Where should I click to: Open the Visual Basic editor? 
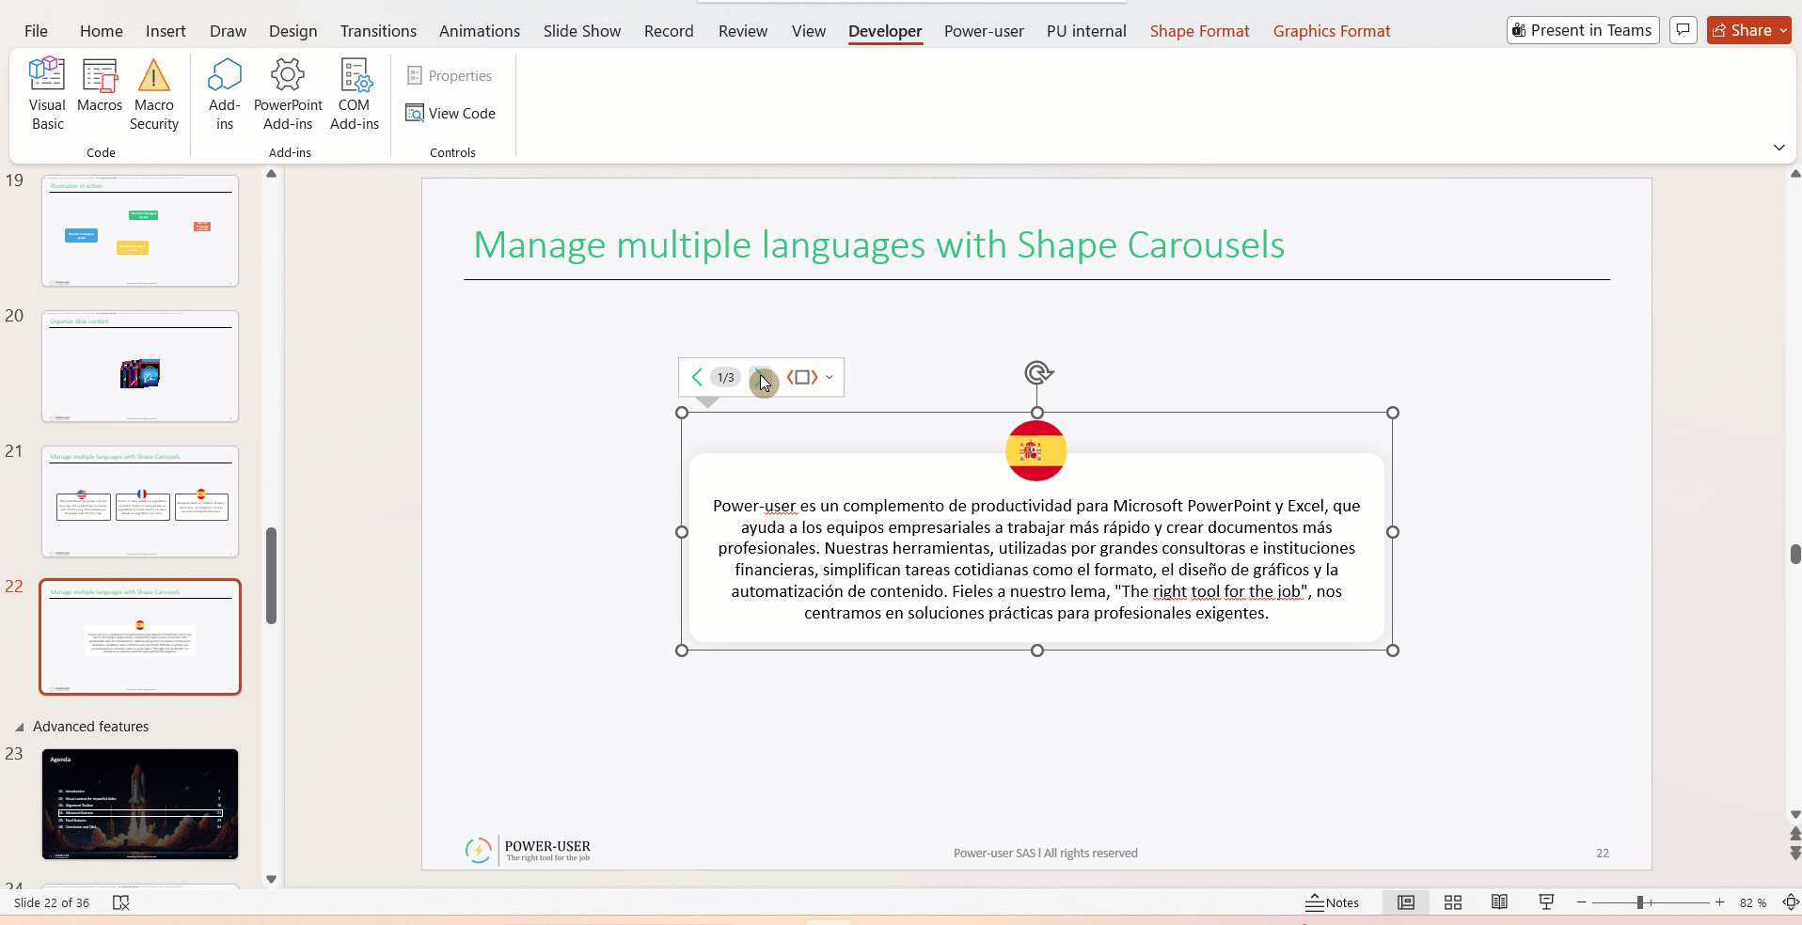[x=47, y=94]
